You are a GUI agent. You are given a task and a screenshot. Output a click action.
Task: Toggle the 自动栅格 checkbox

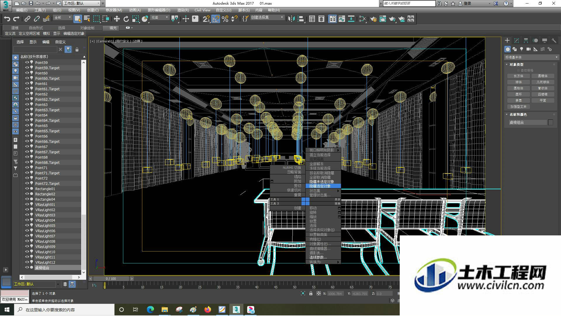[x=519, y=70]
